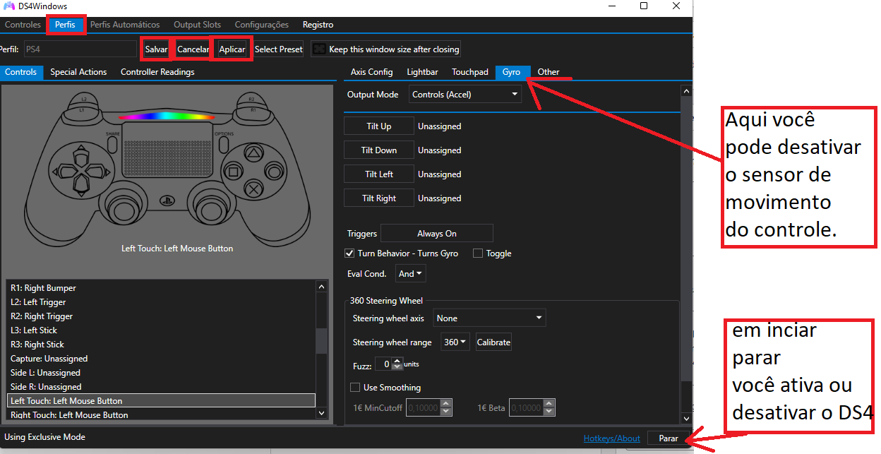Click the Calibrate button
The image size is (881, 454).
point(493,342)
